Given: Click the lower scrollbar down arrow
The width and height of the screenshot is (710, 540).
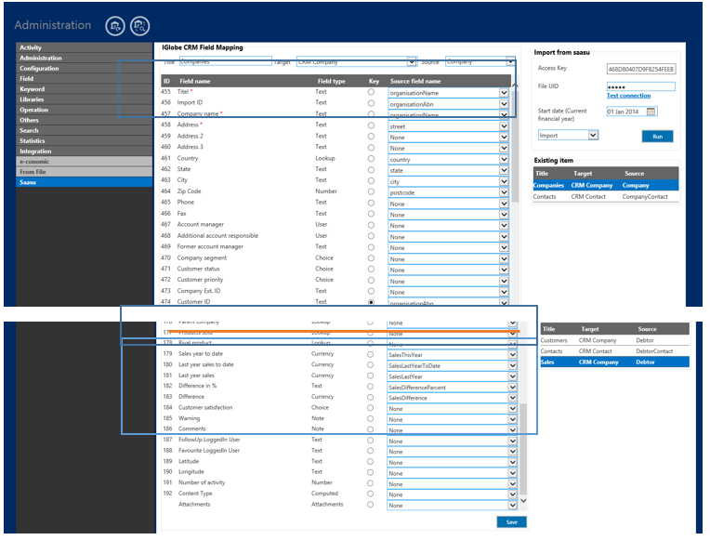Looking at the screenshot, I should [x=523, y=501].
